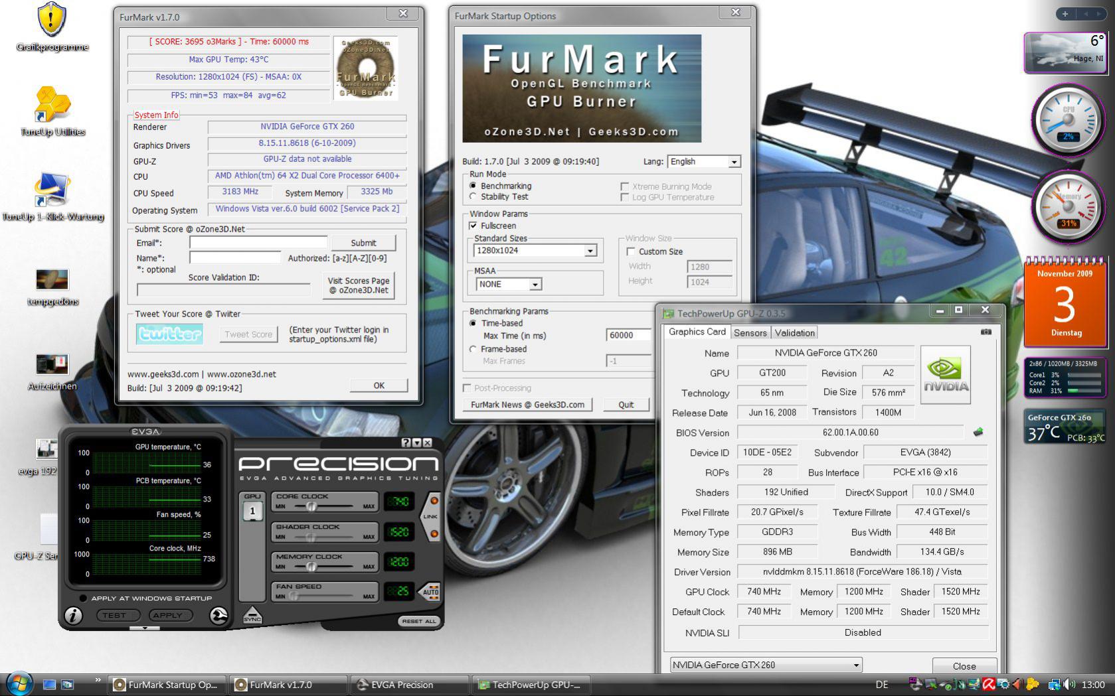
Task: Open EVGA Precision settings wrench icon
Action: [218, 615]
